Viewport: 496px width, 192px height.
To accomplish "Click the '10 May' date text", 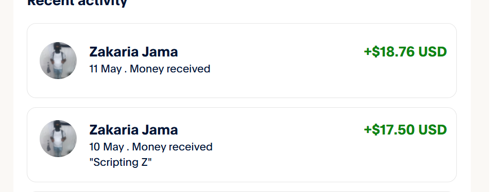I will tap(107, 147).
